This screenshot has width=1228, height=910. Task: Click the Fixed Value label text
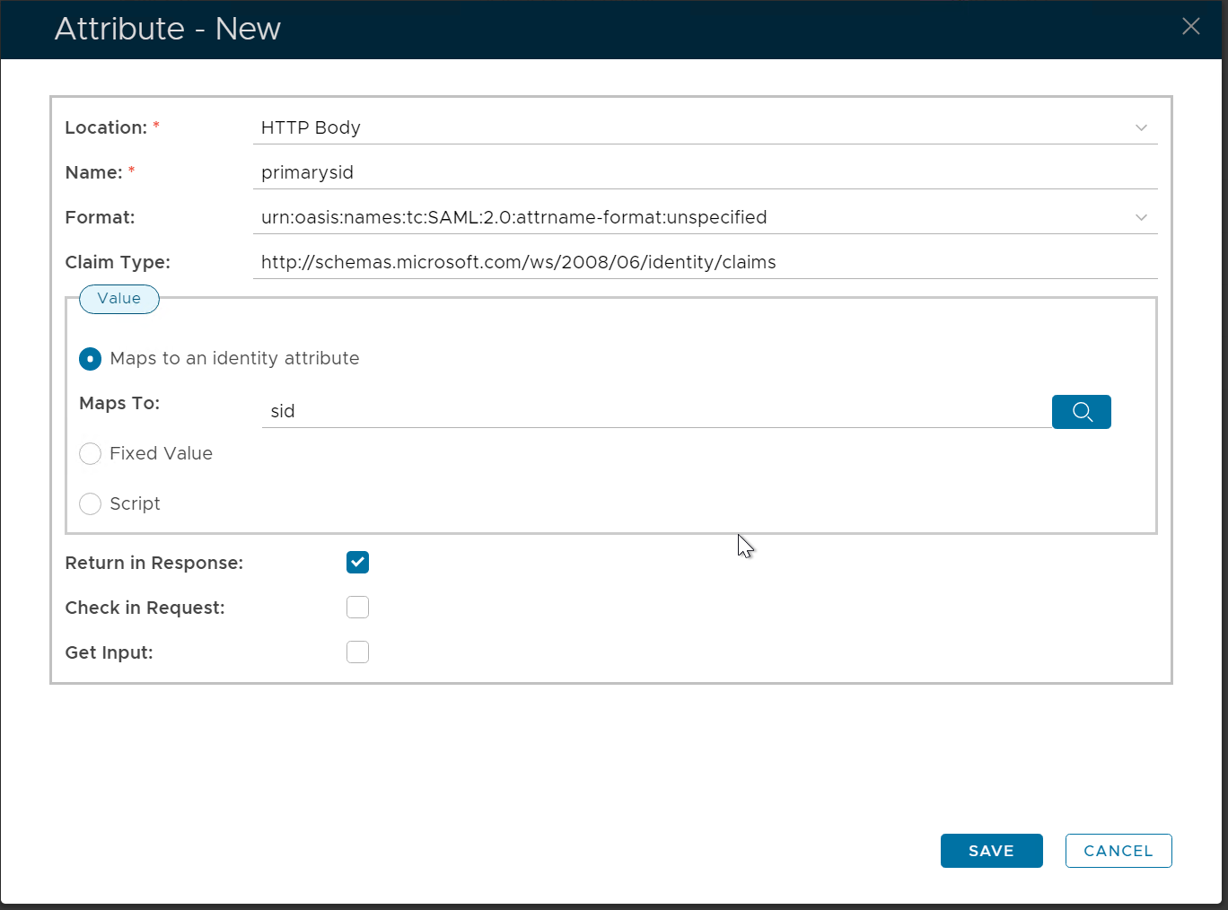pos(162,454)
